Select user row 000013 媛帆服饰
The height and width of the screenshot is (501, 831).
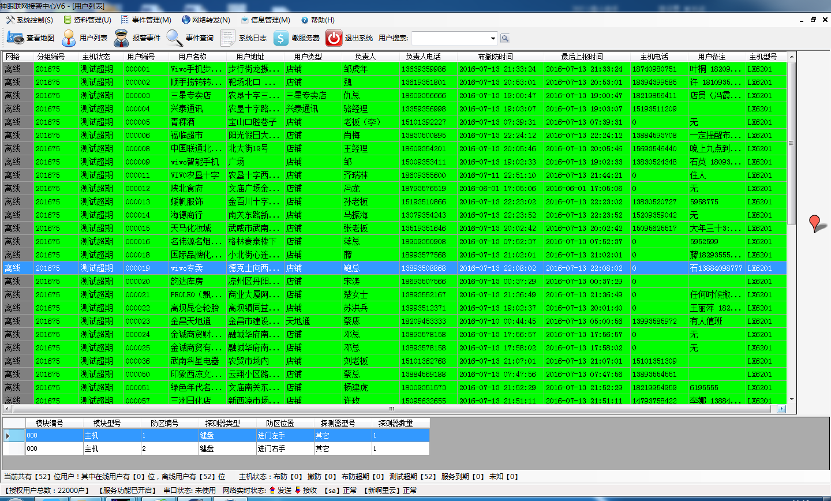pos(394,201)
